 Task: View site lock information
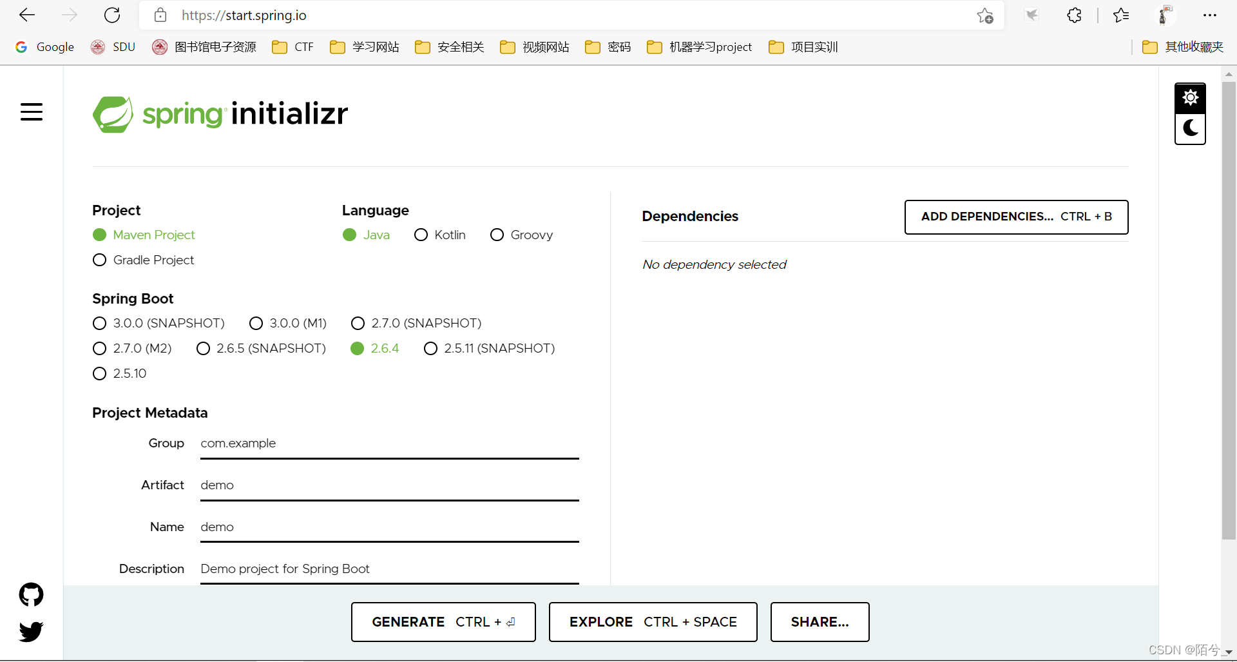pos(160,15)
